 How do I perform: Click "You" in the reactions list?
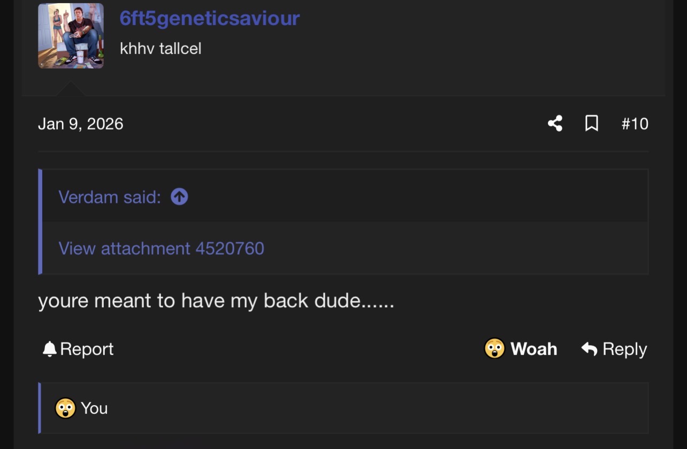[94, 408]
